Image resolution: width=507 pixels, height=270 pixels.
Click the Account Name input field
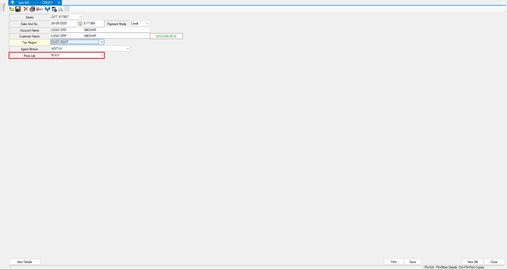[x=100, y=30]
